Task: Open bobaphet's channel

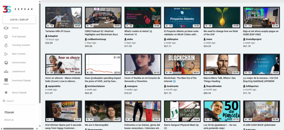Action: tap(53, 36)
